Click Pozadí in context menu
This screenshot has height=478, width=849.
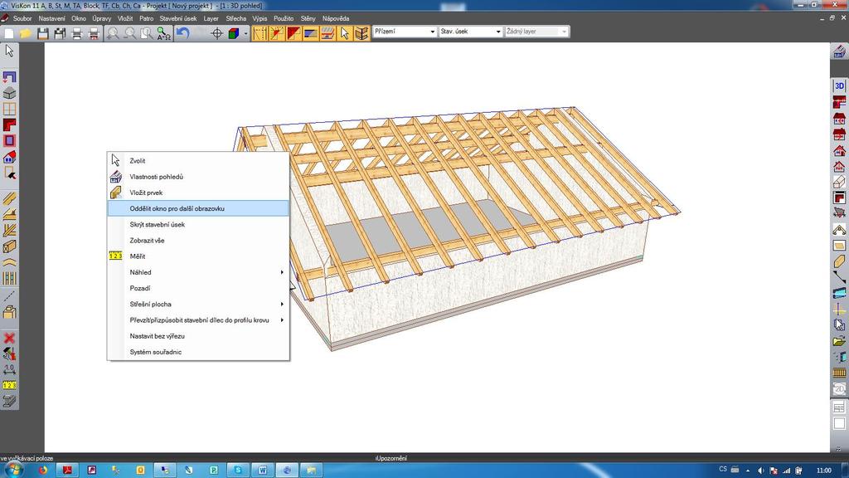point(198,288)
